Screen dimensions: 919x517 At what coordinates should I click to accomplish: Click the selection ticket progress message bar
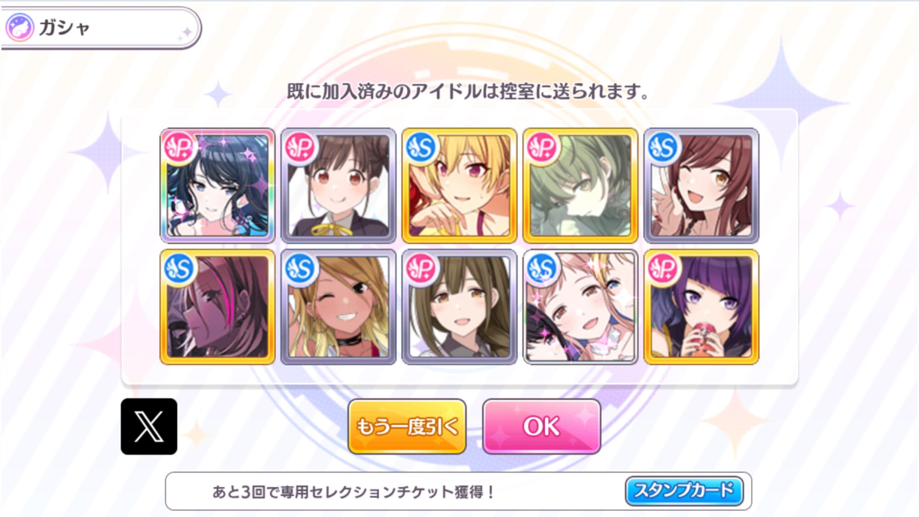click(x=459, y=491)
